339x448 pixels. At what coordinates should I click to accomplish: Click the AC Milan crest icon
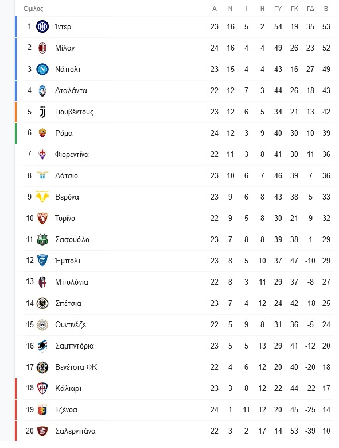click(x=42, y=48)
